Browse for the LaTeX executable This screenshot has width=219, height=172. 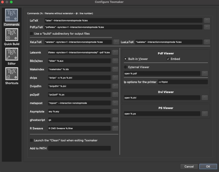207,20
